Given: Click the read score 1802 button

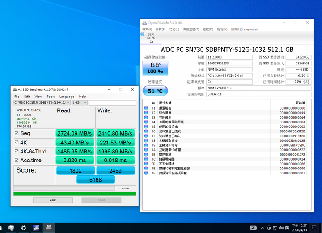Looking at the screenshot, I should (x=76, y=170).
